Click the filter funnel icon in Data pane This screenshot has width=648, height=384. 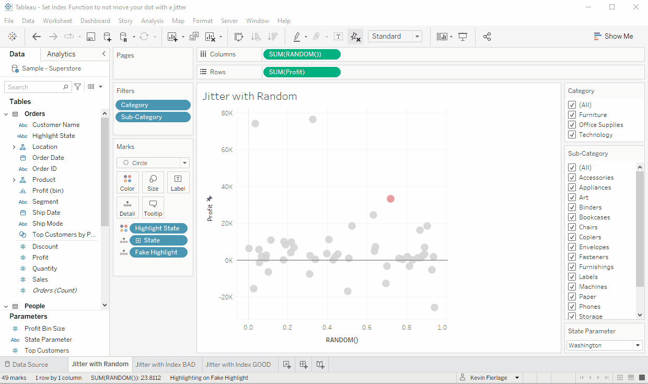[78, 87]
